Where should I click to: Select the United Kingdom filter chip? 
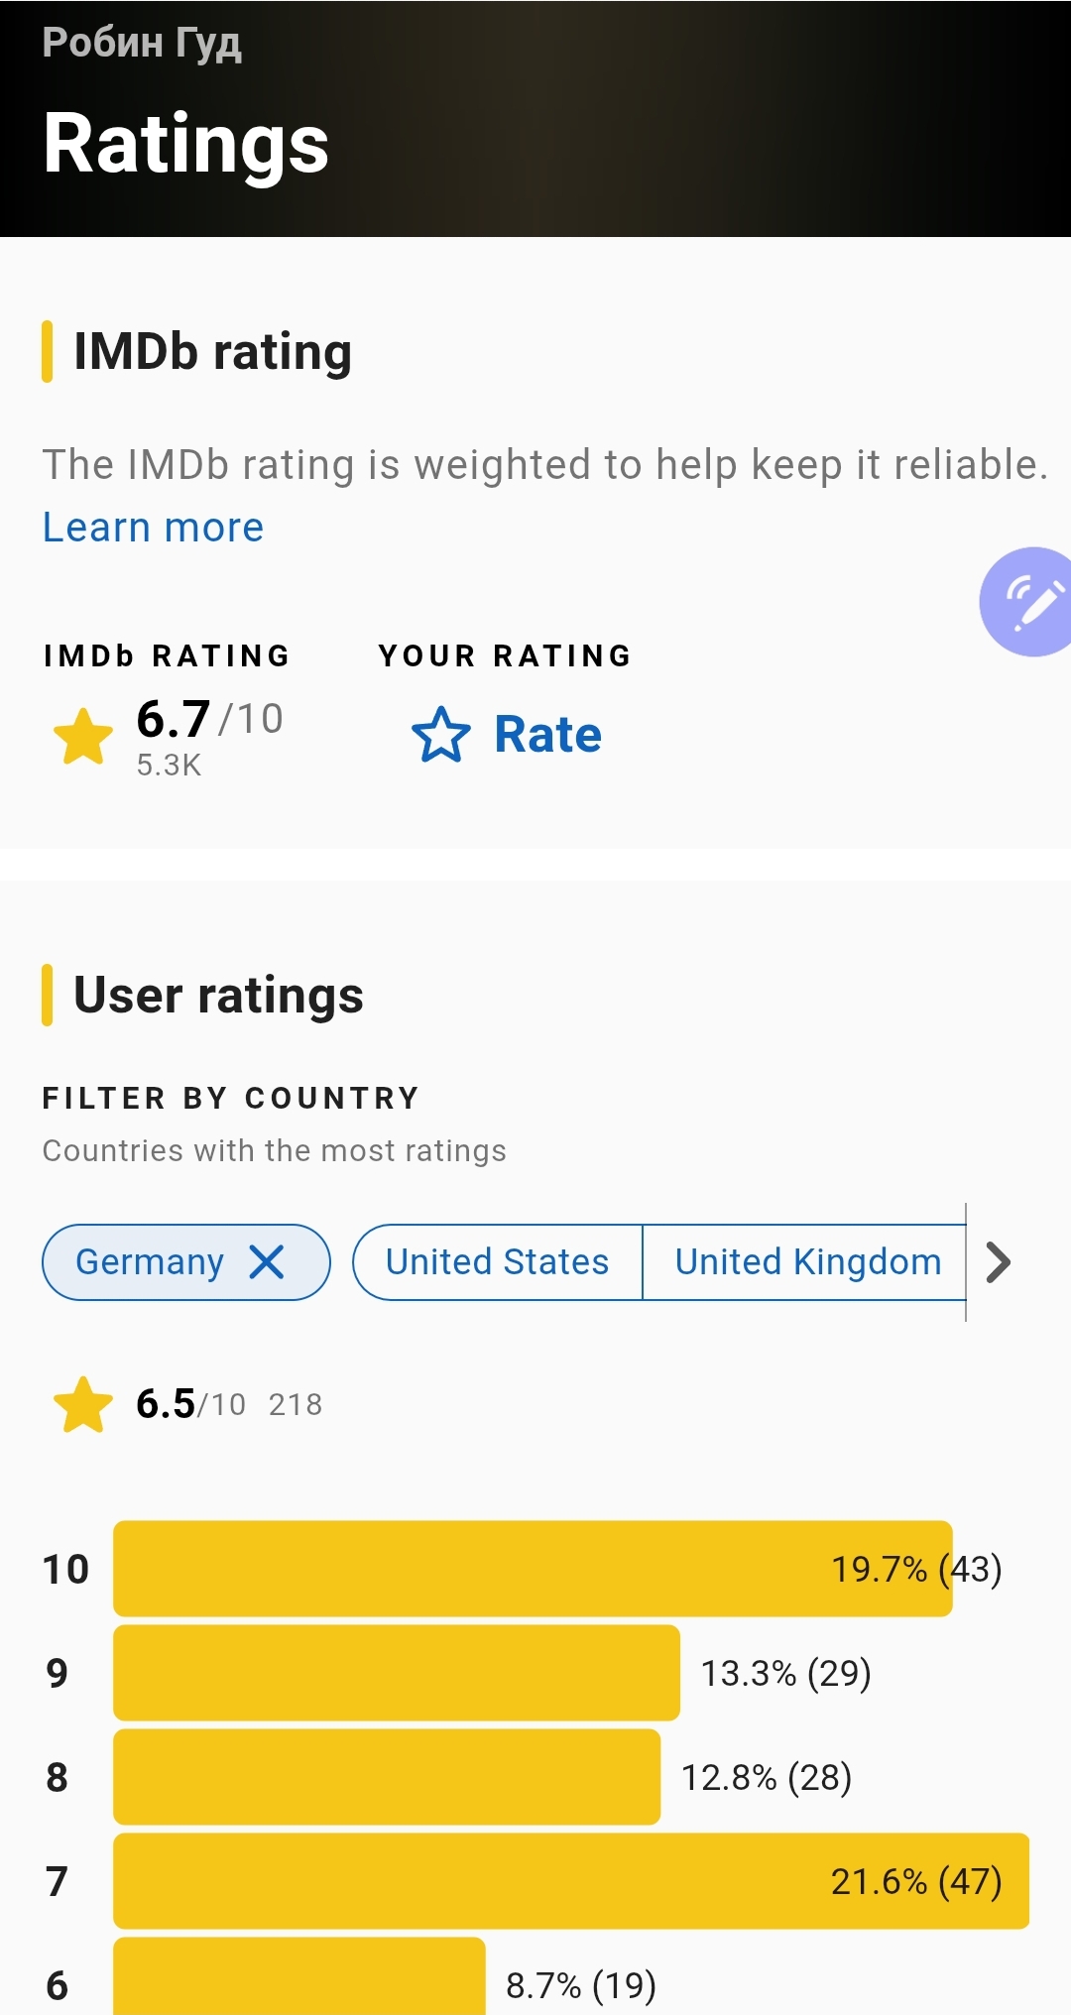[x=807, y=1262]
